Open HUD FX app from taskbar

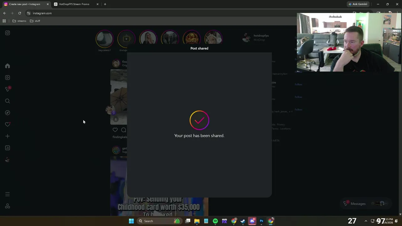coord(224,221)
